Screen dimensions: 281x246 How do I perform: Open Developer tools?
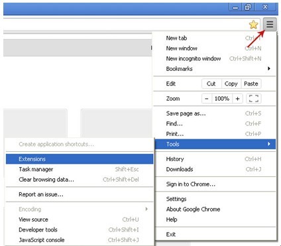click(x=80, y=229)
